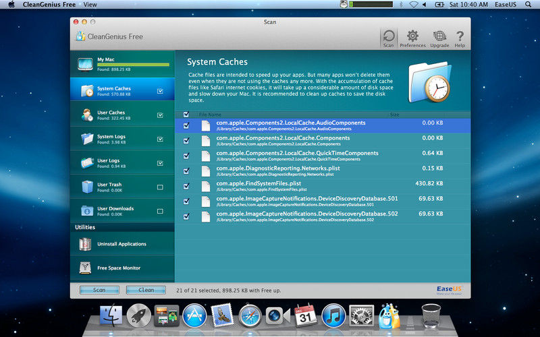540x337 pixels.
Task: Uncheck LocalCache.AudioComponents file checkbox
Action: pyautogui.click(x=186, y=125)
